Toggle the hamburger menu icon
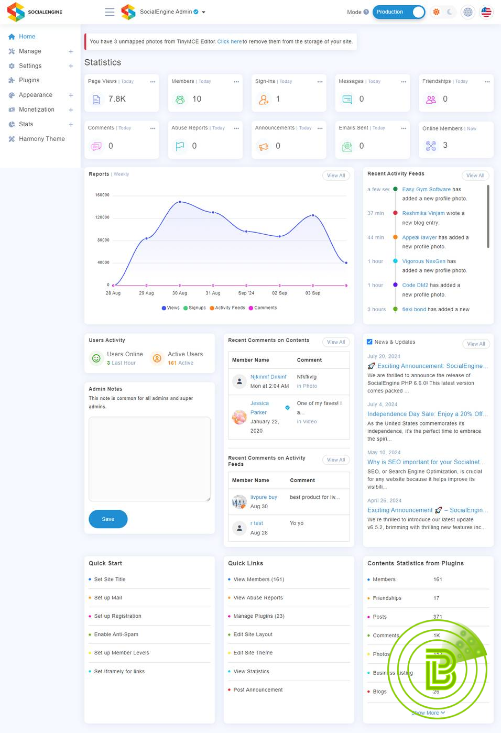This screenshot has width=501, height=733. [110, 12]
